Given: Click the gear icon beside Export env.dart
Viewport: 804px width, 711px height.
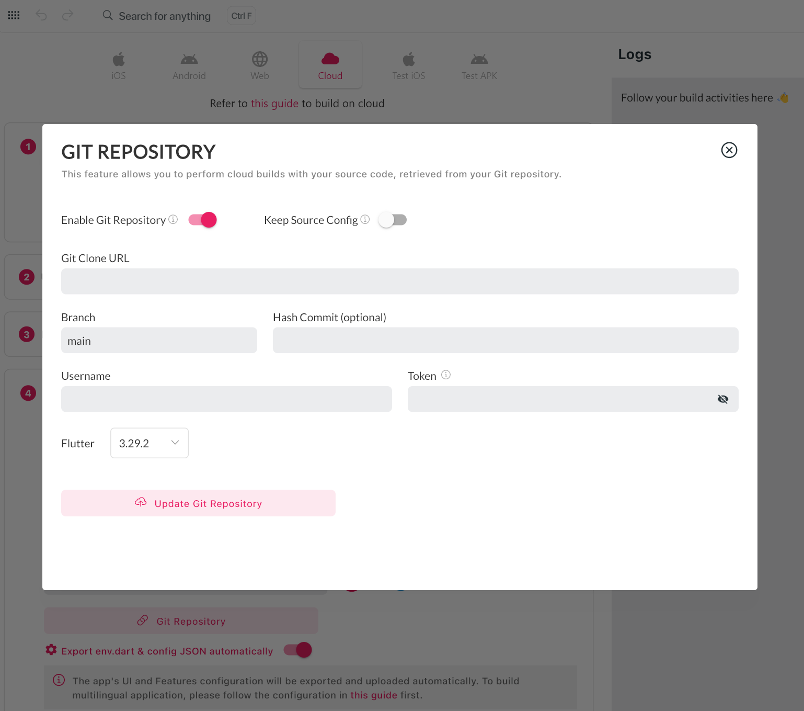Looking at the screenshot, I should click(x=51, y=650).
